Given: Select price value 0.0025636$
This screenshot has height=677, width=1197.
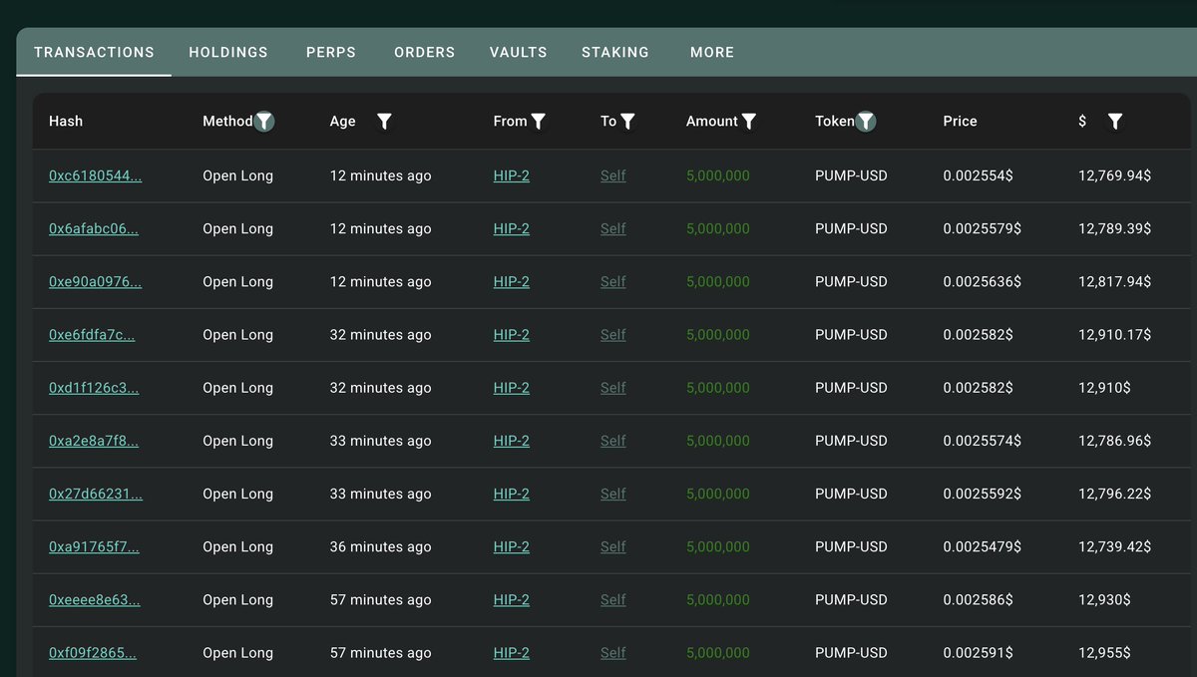Looking at the screenshot, I should coord(982,281).
